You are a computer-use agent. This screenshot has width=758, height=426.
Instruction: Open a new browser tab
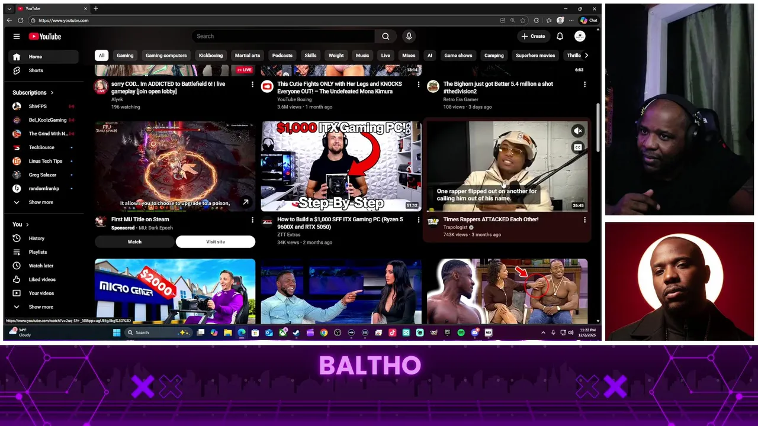pos(96,8)
